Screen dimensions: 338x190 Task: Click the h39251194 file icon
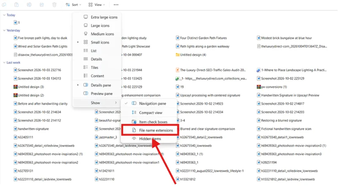pyautogui.click(x=259, y=163)
